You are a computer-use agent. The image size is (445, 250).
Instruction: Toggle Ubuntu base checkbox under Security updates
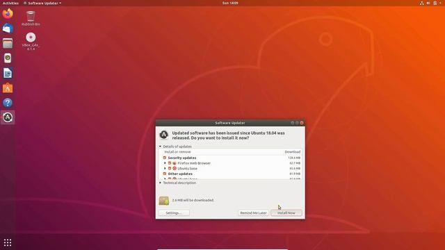pyautogui.click(x=170, y=168)
